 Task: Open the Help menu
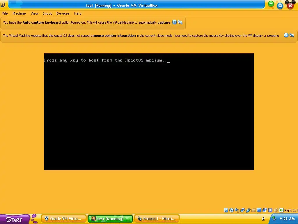click(x=78, y=13)
